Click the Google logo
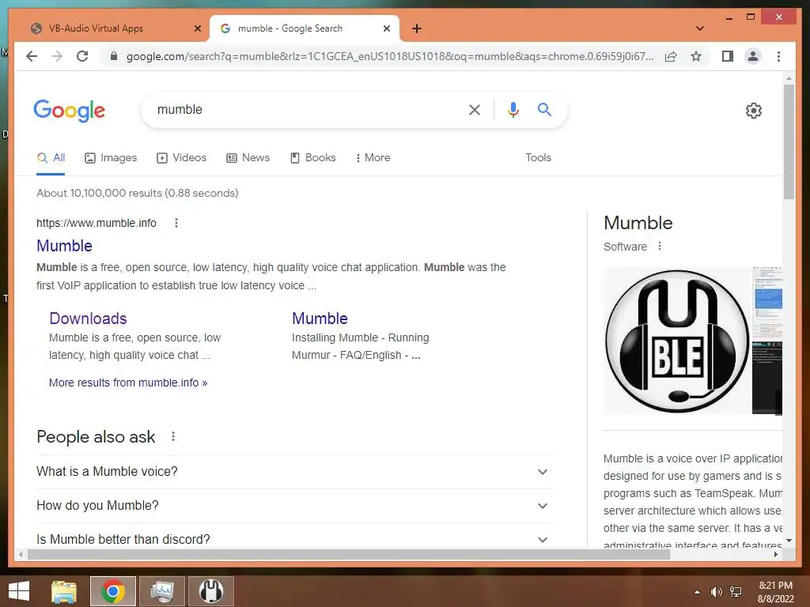The width and height of the screenshot is (810, 607). coord(70,111)
